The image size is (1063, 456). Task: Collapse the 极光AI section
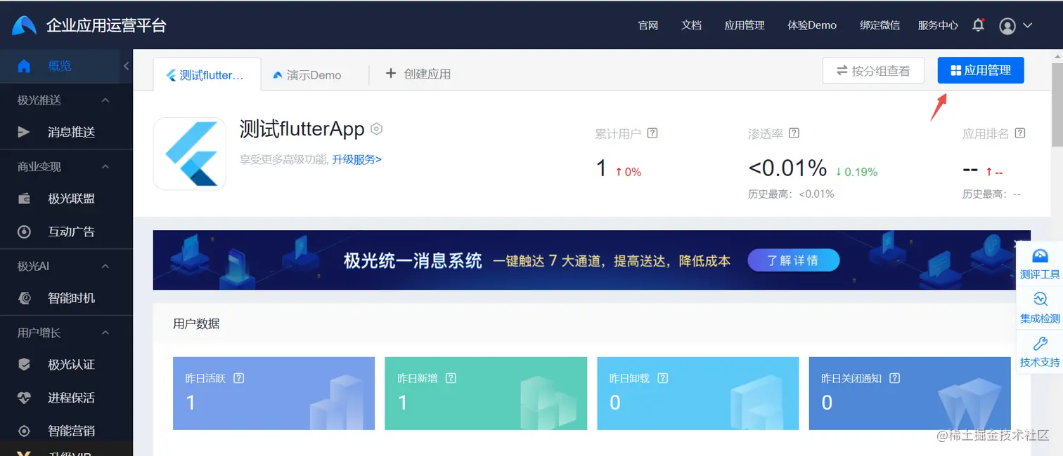point(105,267)
